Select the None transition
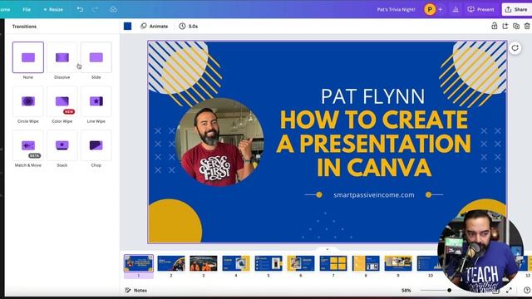This screenshot has height=299, width=532. point(28,57)
